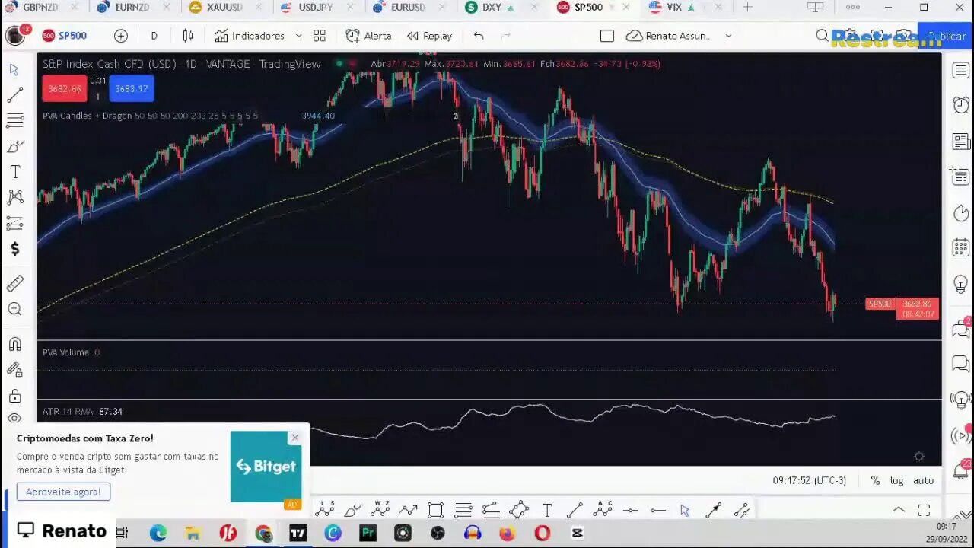This screenshot has width=974, height=548.
Task: Expand the layout name dropdown chevron
Action: pyautogui.click(x=728, y=36)
